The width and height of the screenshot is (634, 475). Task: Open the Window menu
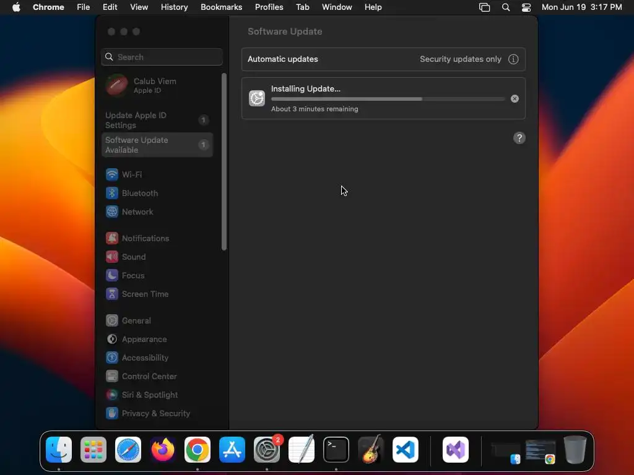337,7
